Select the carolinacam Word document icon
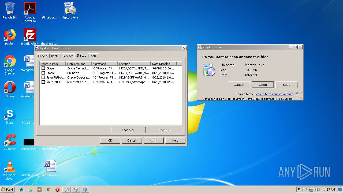Screen dimensions: 343x193 point(50,168)
